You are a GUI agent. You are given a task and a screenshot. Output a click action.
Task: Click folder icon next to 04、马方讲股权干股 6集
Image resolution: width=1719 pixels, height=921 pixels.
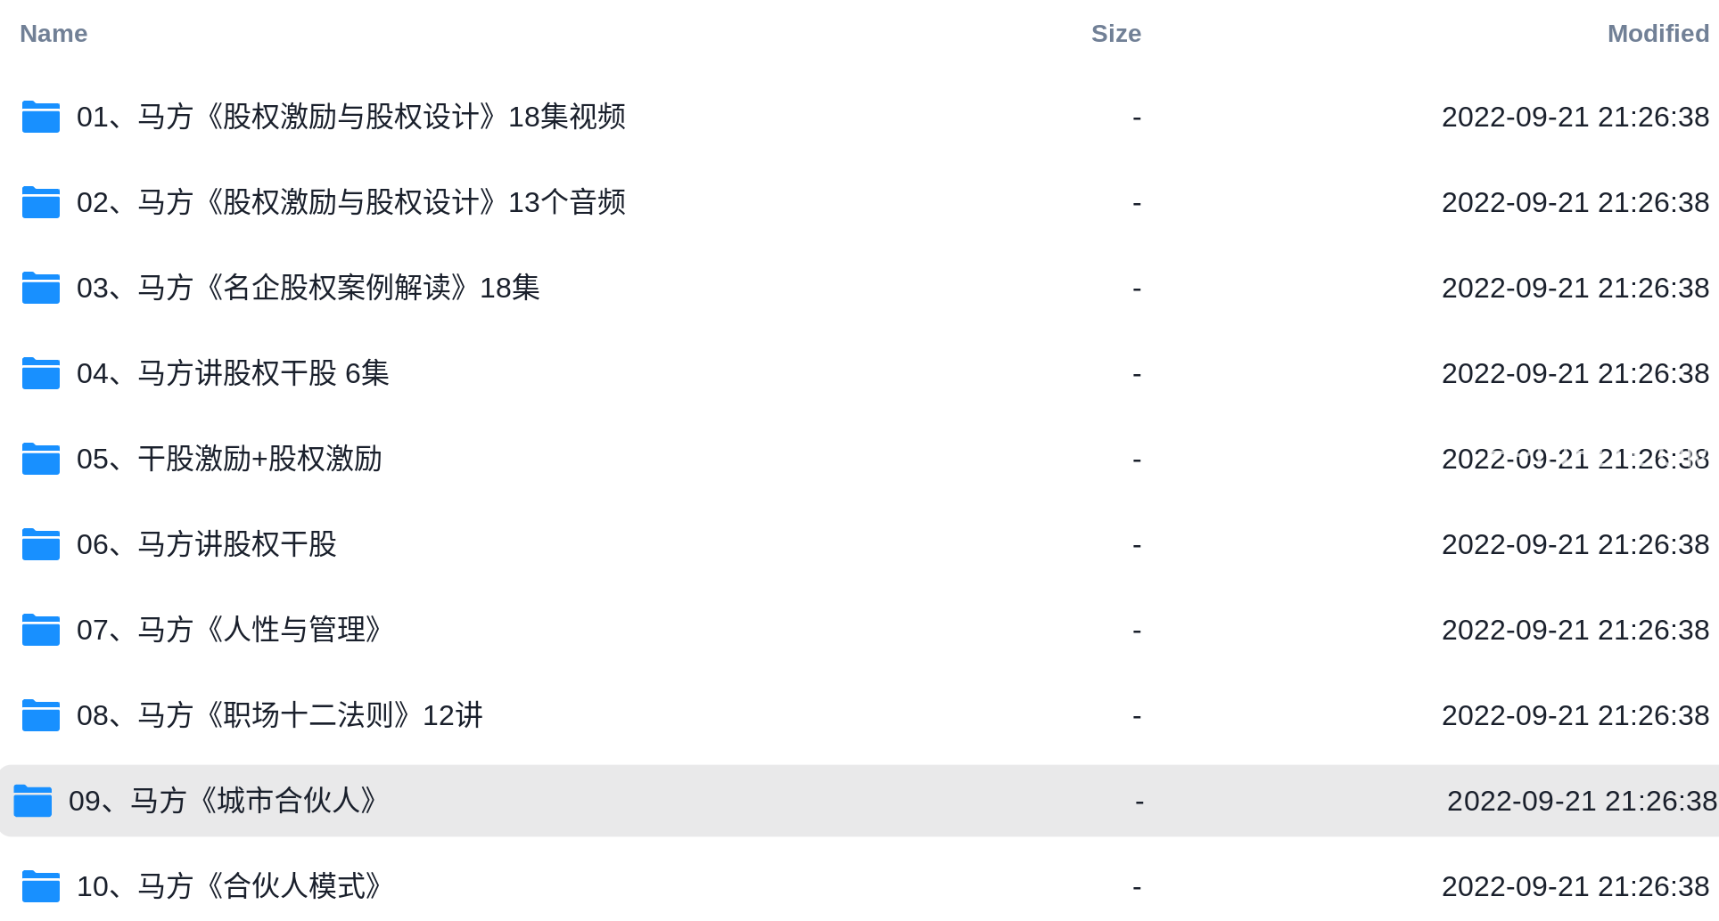[x=41, y=373]
